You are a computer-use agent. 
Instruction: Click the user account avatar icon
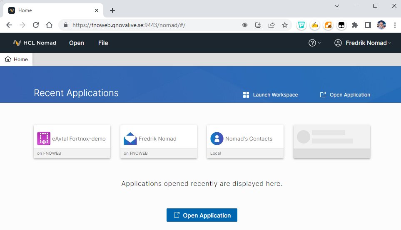(338, 43)
